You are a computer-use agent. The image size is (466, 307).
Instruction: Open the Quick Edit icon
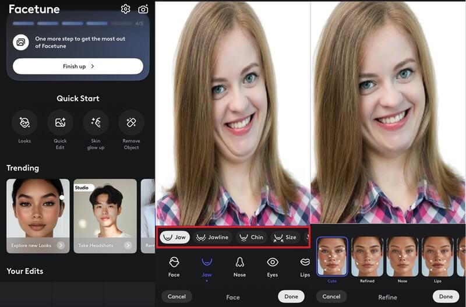click(60, 122)
